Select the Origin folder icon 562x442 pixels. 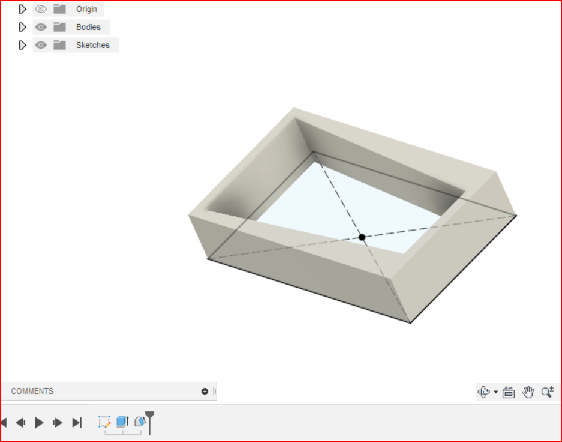(x=59, y=9)
